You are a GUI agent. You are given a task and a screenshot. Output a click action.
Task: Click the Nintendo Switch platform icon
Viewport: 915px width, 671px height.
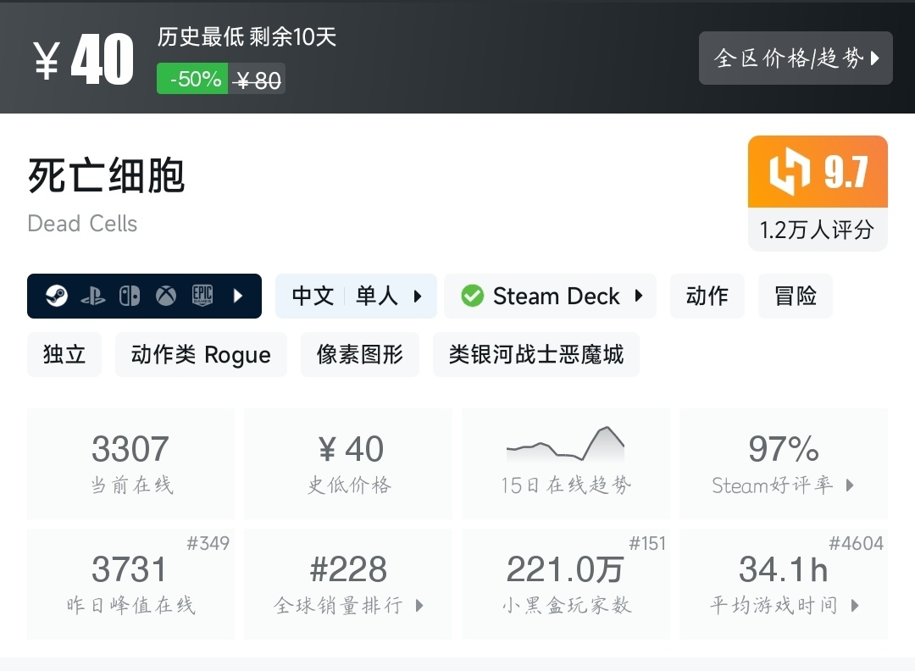pos(130,296)
